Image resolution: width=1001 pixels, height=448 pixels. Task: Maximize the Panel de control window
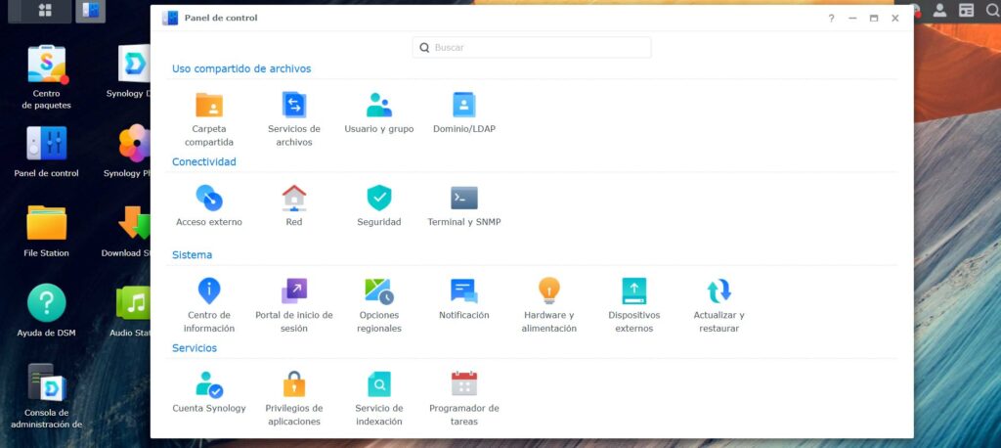pyautogui.click(x=873, y=19)
